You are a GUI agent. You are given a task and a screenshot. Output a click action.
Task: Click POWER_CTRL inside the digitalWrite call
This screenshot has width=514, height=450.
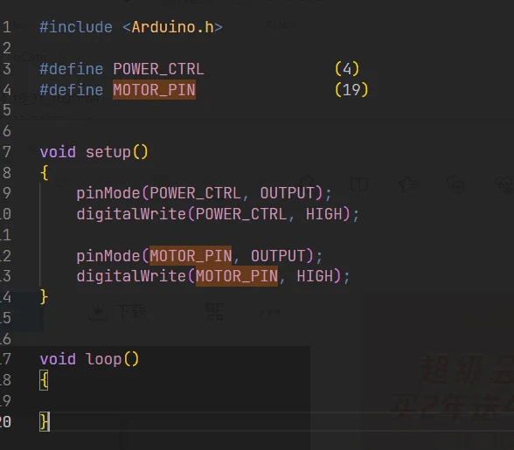click(241, 214)
